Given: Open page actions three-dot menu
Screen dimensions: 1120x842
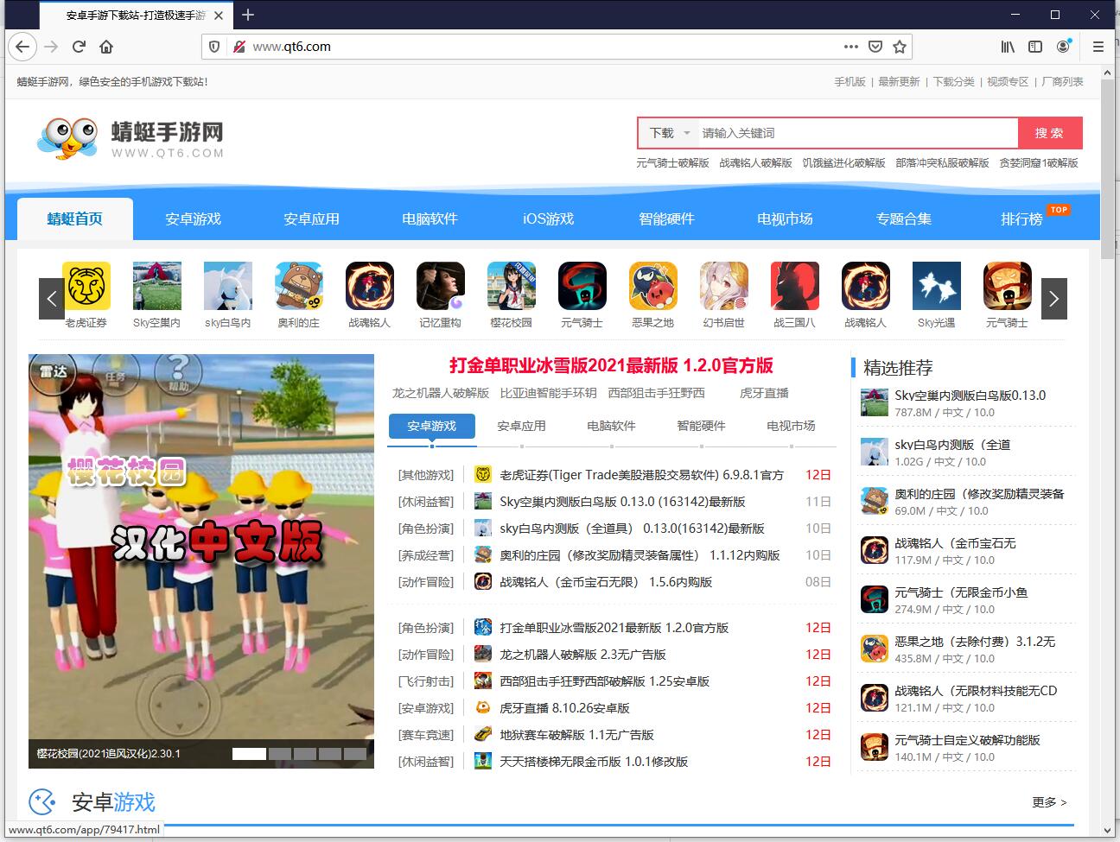Looking at the screenshot, I should click(x=851, y=47).
